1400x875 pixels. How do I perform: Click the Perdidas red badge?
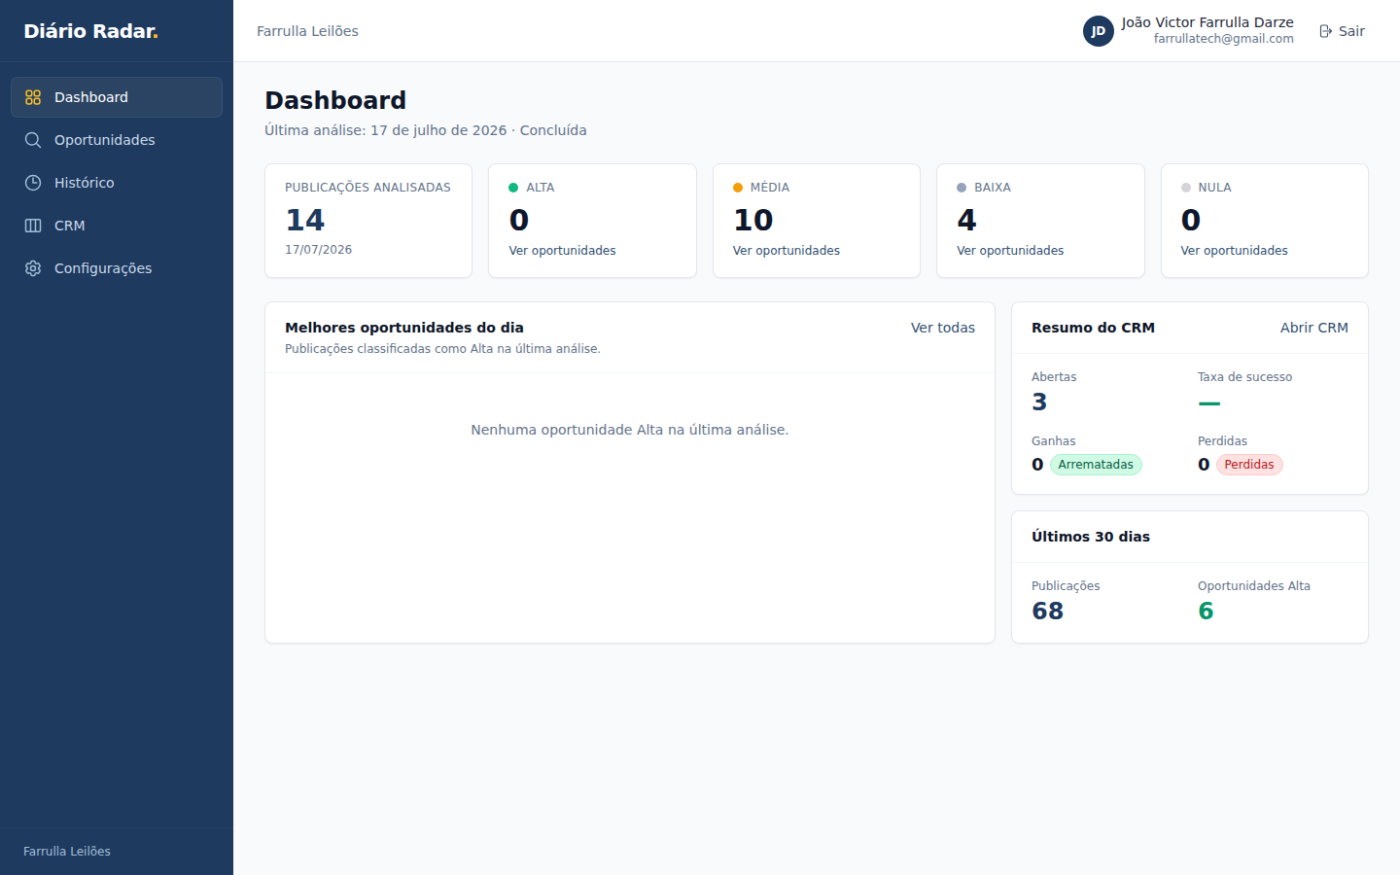tap(1249, 465)
